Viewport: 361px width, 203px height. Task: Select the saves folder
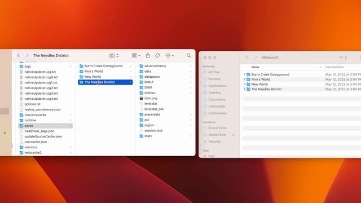(x=46, y=126)
